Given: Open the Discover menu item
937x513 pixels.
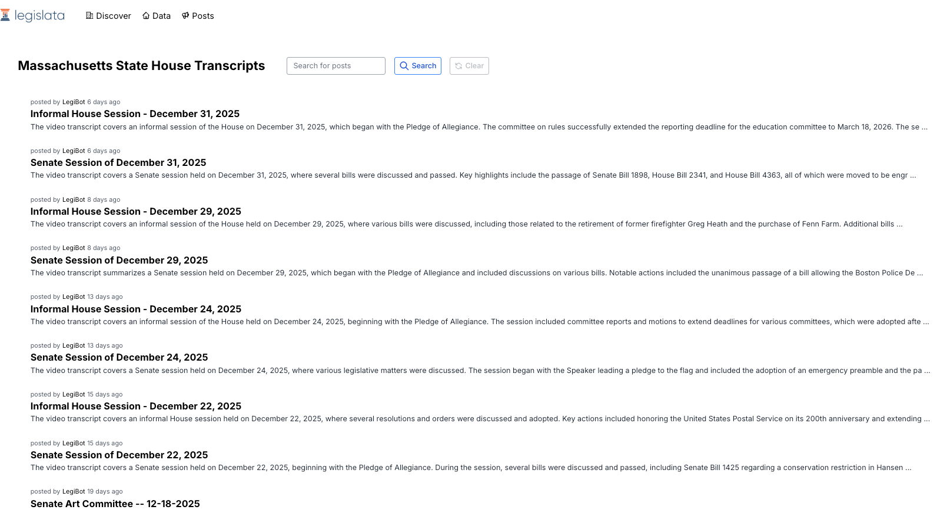Looking at the screenshot, I should tap(113, 16).
